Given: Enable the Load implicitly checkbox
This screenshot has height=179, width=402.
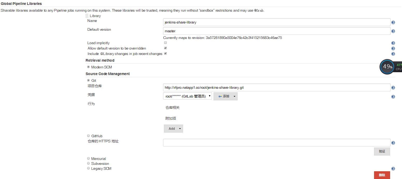Looking at the screenshot, I should point(165,43).
